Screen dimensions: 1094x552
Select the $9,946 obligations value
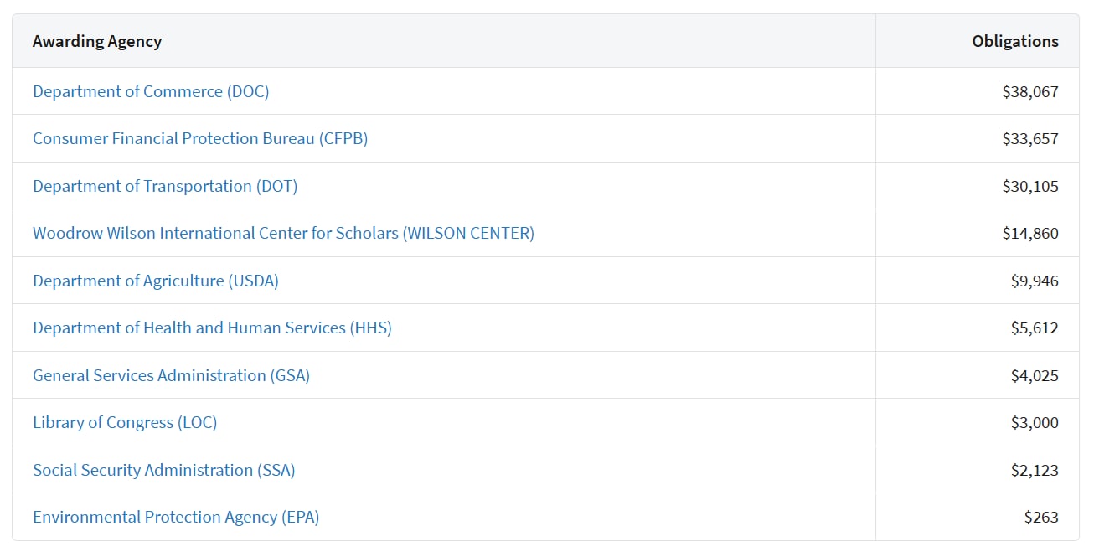(1035, 281)
